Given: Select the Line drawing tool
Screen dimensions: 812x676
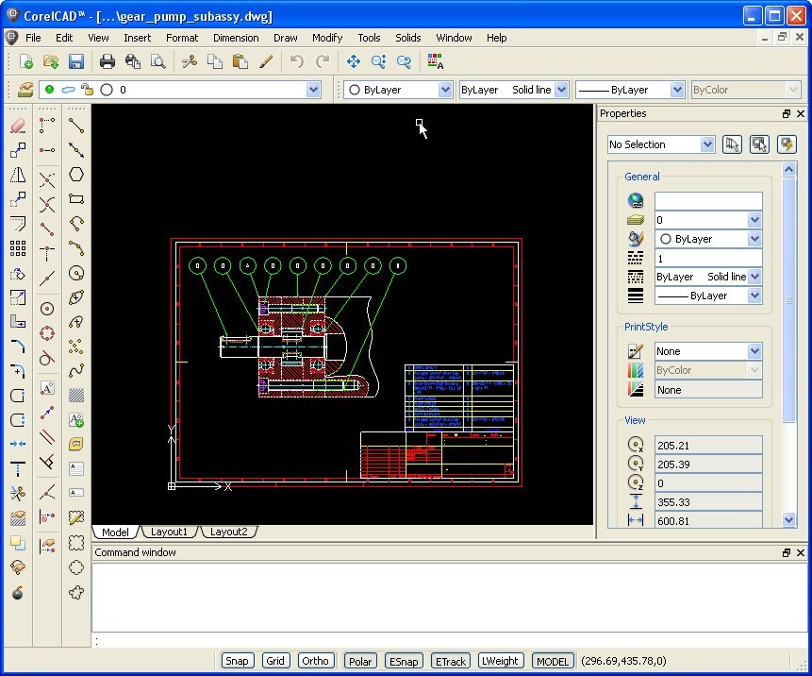Looking at the screenshot, I should click(x=76, y=126).
